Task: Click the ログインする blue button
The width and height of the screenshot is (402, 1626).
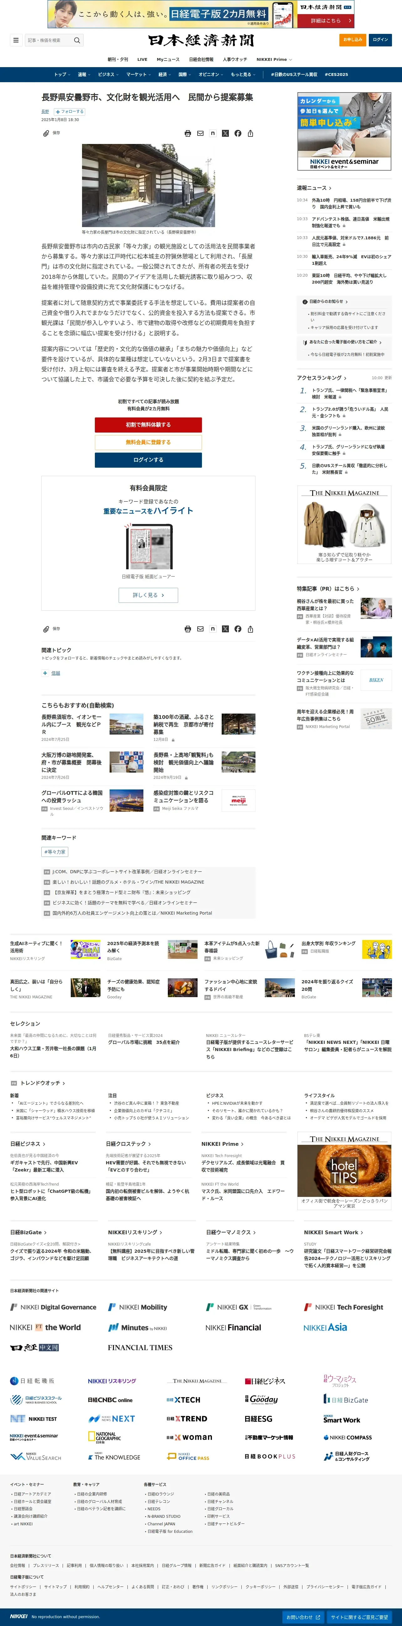Action: [x=148, y=460]
